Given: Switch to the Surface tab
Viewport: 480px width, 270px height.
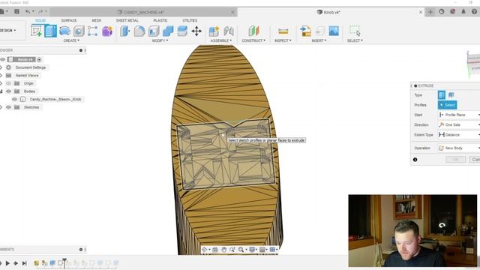Looking at the screenshot, I should (69, 20).
